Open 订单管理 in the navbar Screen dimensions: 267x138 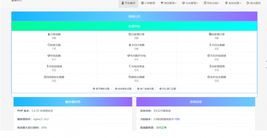148,3
